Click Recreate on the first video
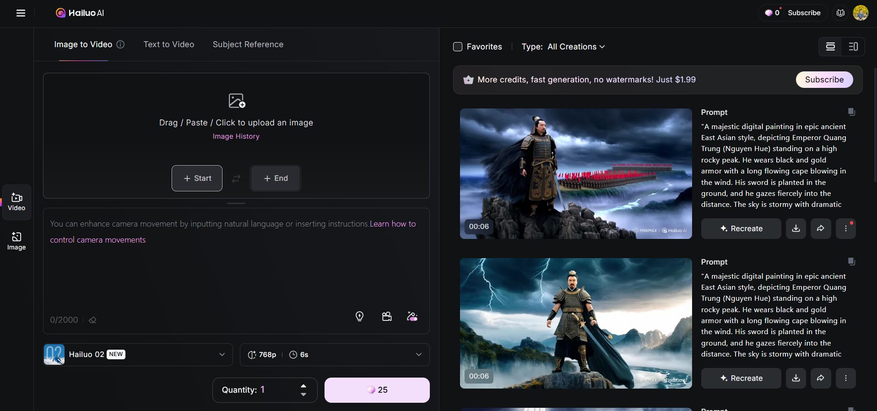 coord(741,228)
